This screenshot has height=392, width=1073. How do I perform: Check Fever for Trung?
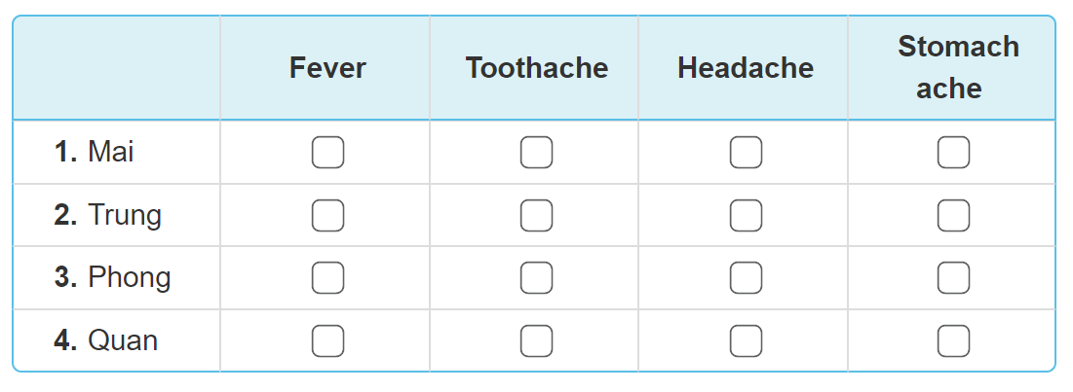tap(327, 216)
